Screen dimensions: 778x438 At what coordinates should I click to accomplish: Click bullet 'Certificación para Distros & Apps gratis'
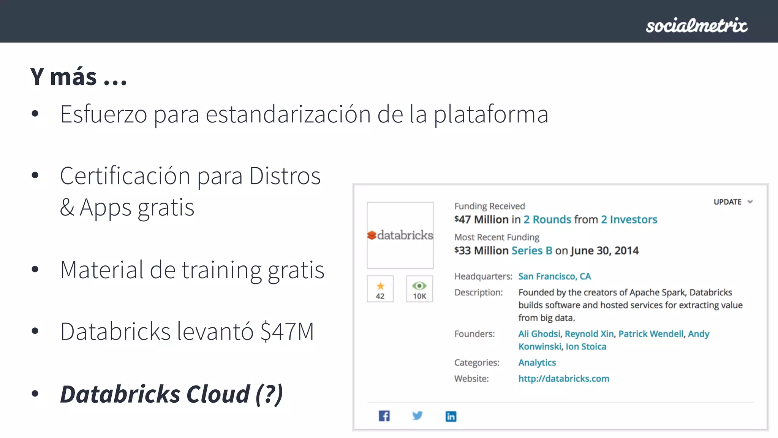point(190,192)
